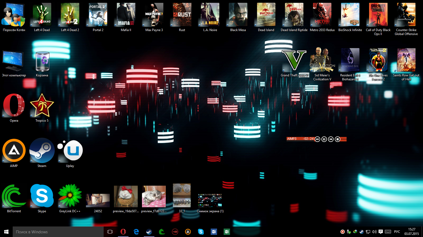423x237 pixels.
Task: Open the Windows Start menu
Action: pos(6,232)
